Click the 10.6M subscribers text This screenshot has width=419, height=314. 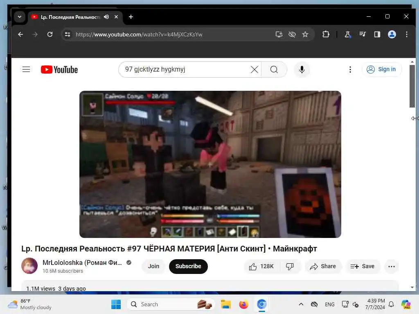(63, 271)
